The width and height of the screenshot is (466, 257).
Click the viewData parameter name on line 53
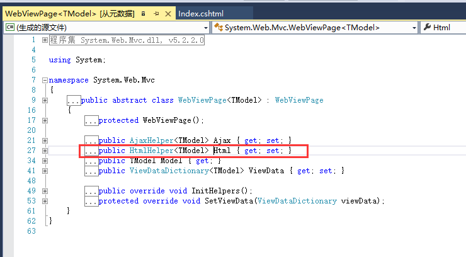[x=359, y=201]
